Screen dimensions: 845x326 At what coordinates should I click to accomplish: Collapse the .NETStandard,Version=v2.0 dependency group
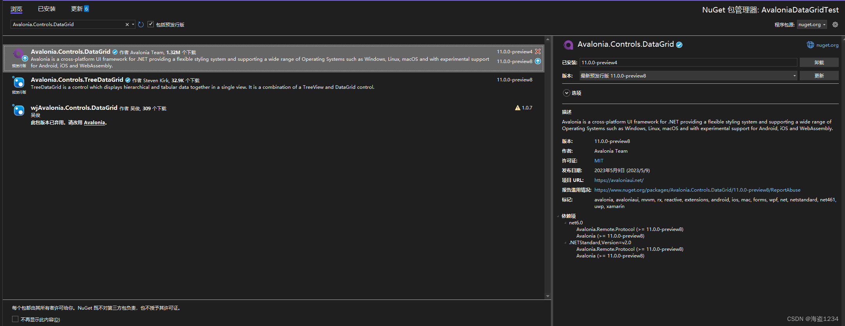(x=565, y=243)
